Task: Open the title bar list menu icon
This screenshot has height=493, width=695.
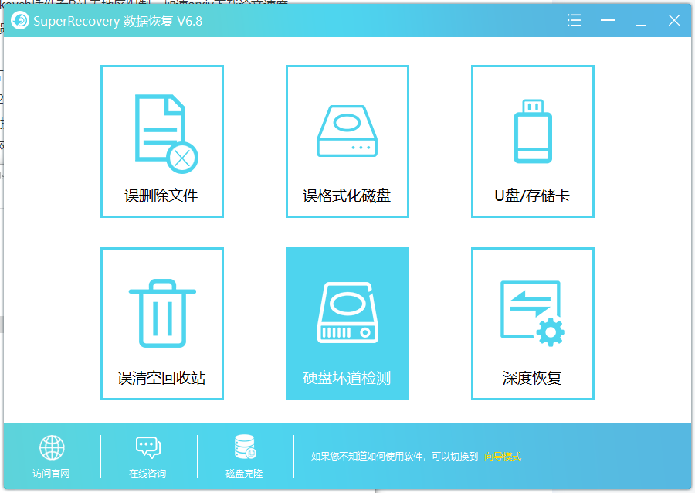Action: coord(574,20)
